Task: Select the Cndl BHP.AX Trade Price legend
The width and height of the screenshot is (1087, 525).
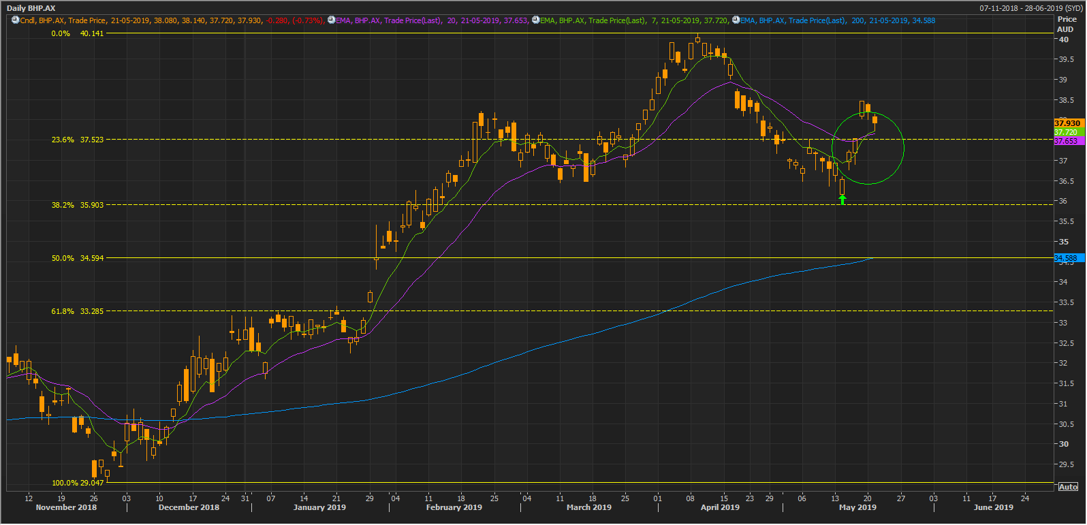Action: 172,20
